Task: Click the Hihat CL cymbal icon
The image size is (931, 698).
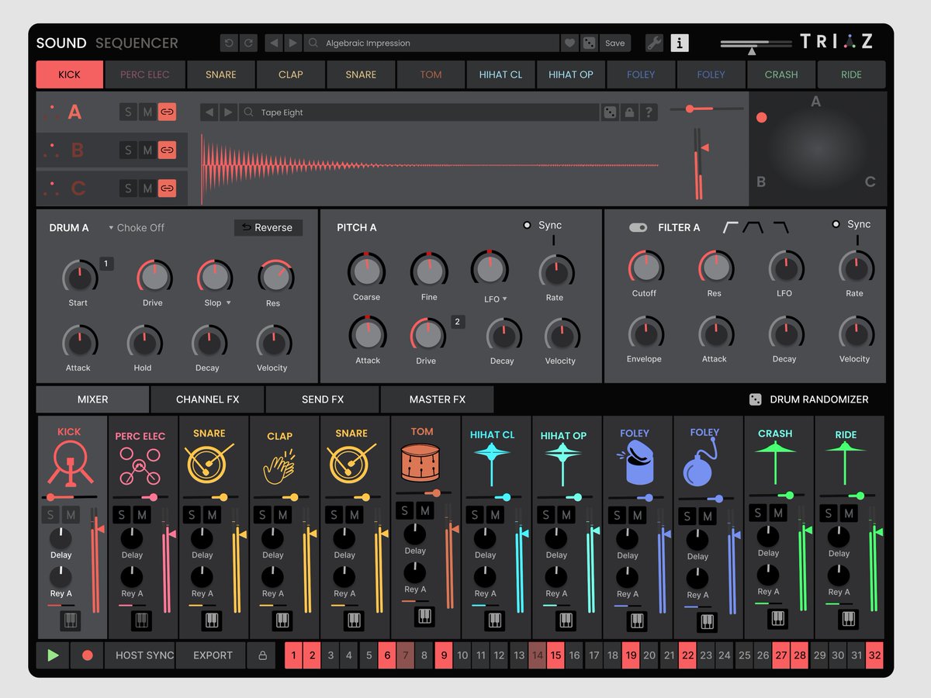Action: [492, 464]
